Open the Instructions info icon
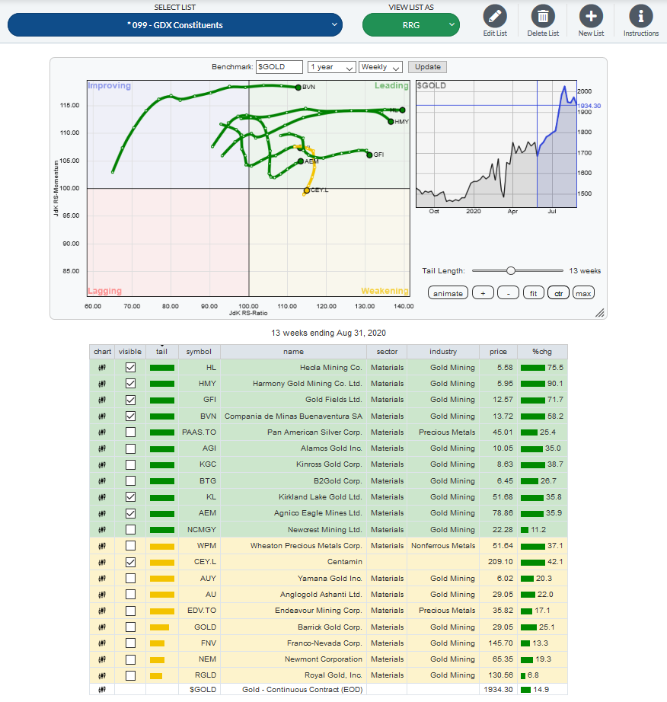Screen dimensions: 667x702 [641, 17]
